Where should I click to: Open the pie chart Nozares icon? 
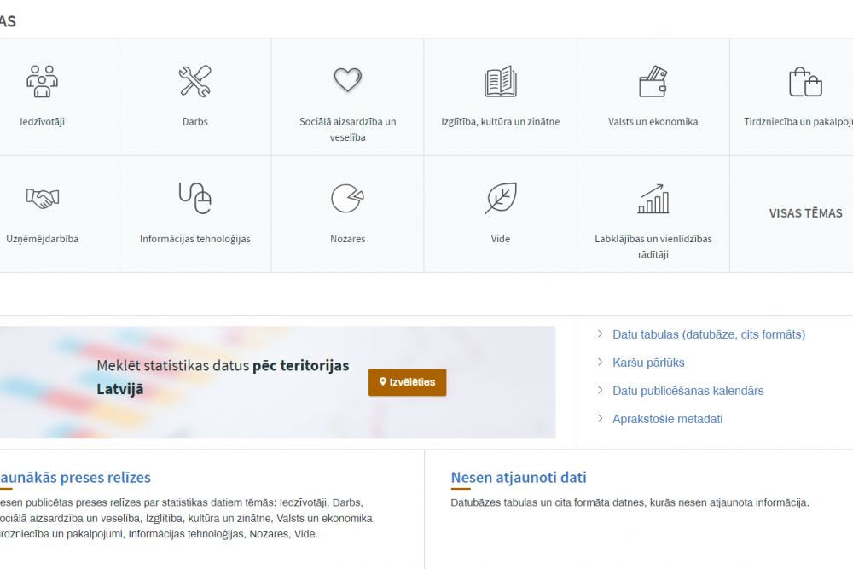348,198
